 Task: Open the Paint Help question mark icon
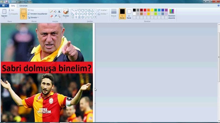[218, 5]
